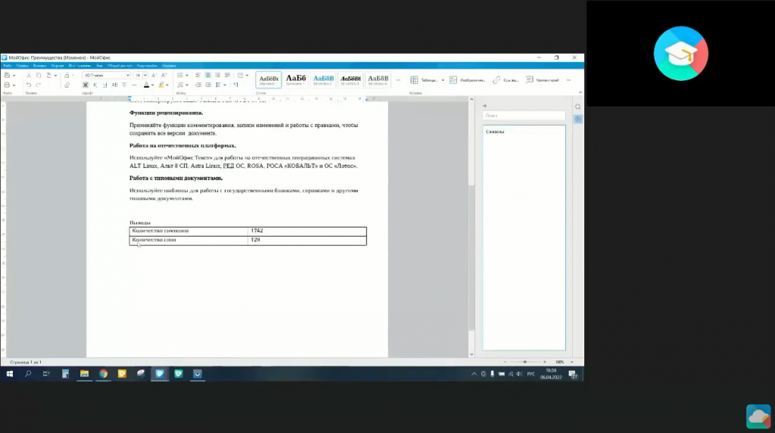Viewport: 775px width, 433px height.
Task: Open Windows Start menu
Action: (9, 374)
